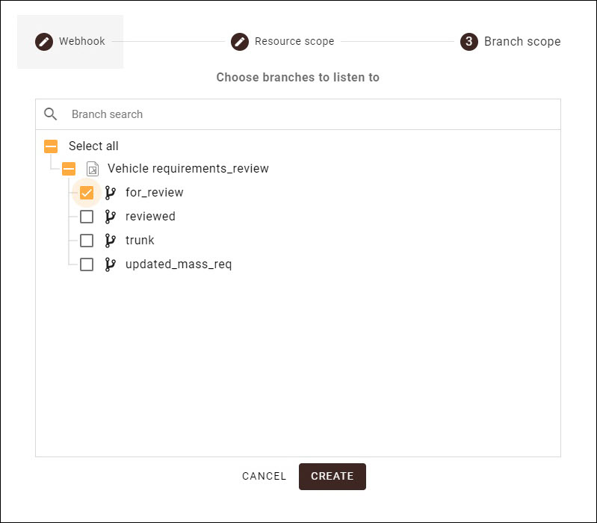Click the magnifier search icon

click(51, 114)
